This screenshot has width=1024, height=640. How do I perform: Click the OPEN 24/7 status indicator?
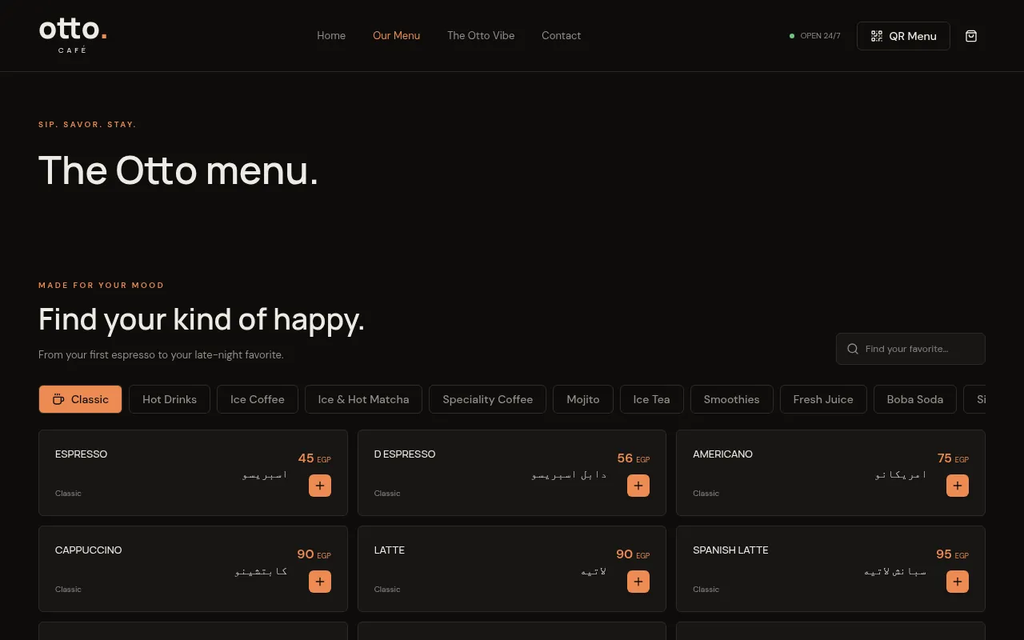pos(815,36)
